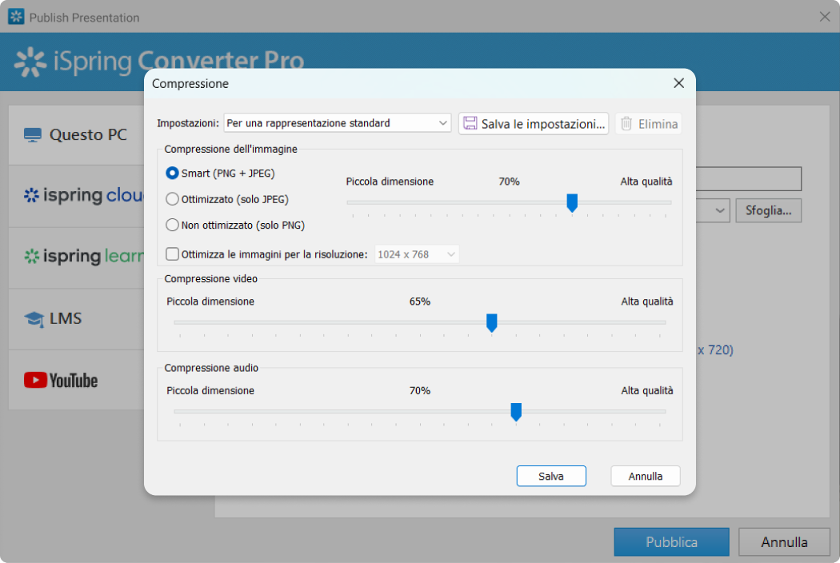Open the LMS publishing tab
840x563 pixels.
76,319
